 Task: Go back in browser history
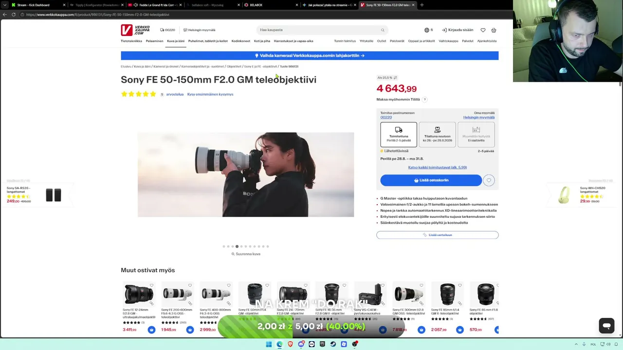4,15
